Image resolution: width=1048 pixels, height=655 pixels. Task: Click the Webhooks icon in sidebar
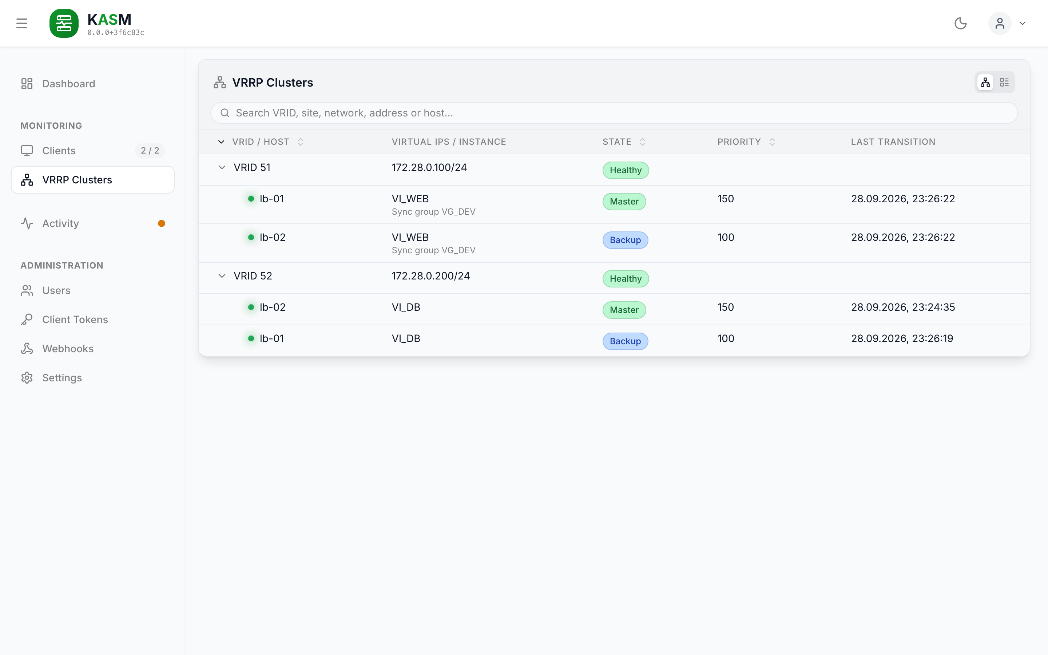point(27,349)
